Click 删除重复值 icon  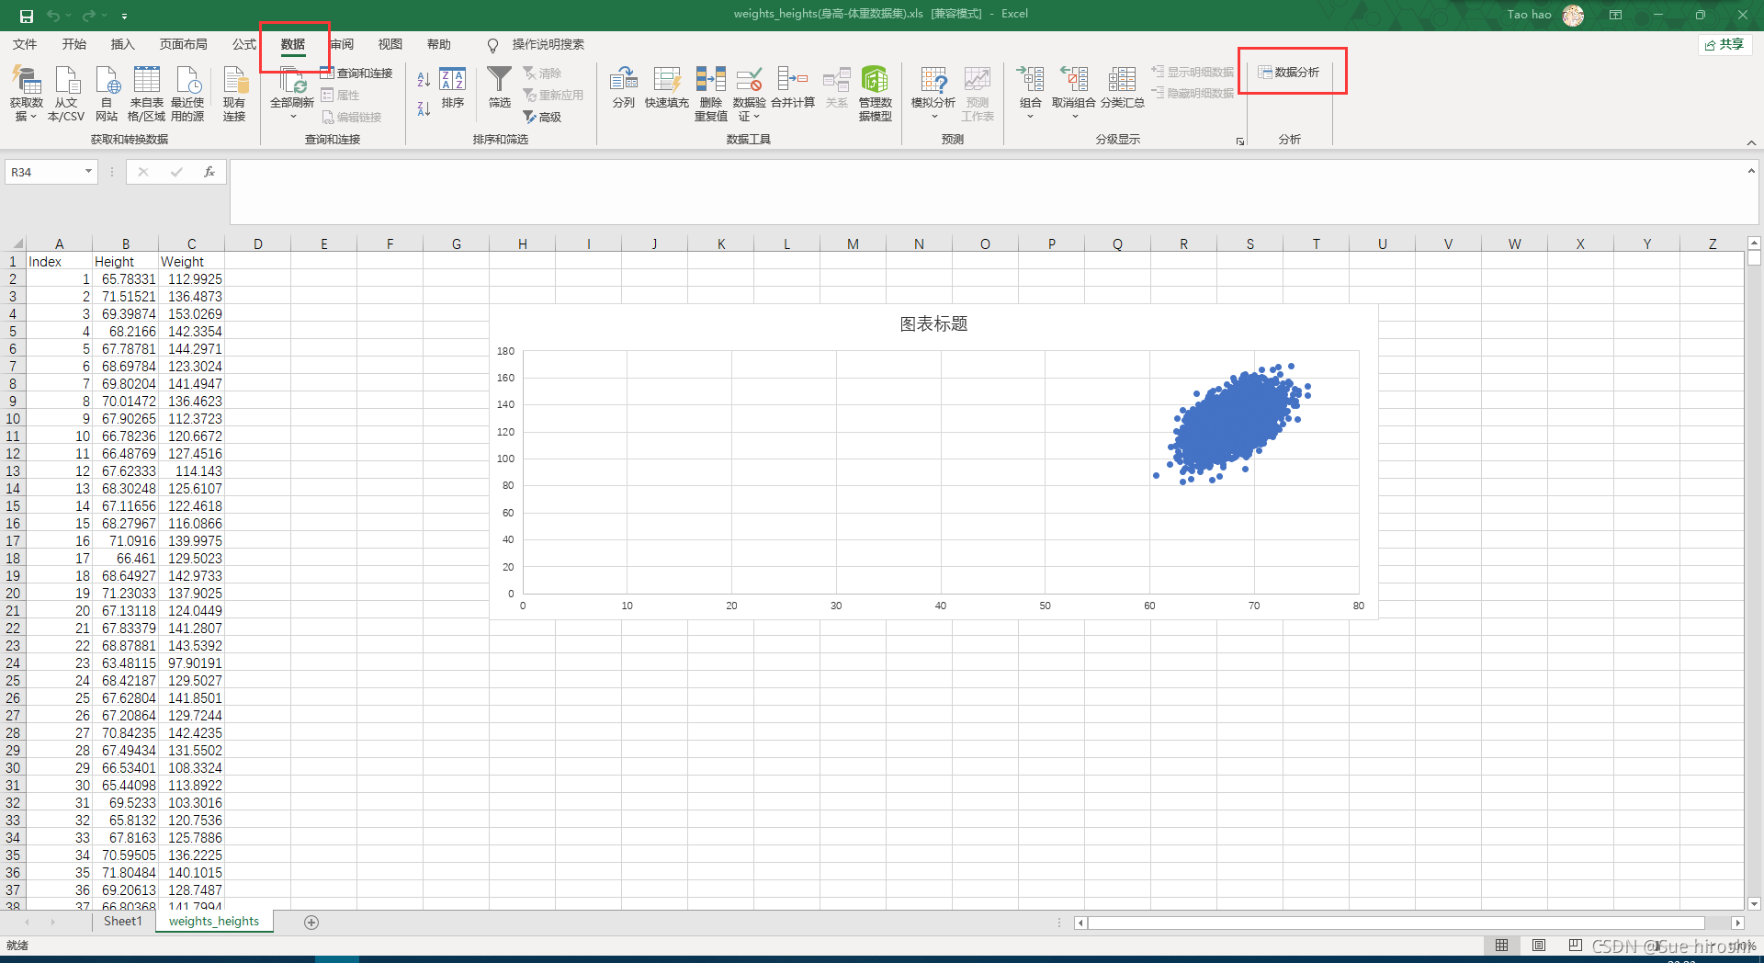point(711,94)
